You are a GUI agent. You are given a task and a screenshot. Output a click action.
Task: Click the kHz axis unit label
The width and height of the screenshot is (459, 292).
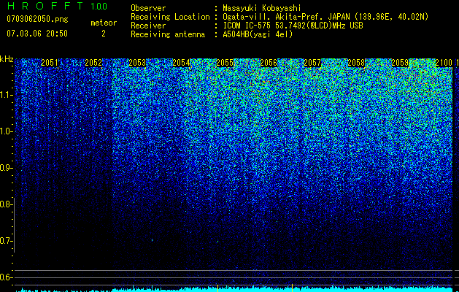pyautogui.click(x=7, y=59)
